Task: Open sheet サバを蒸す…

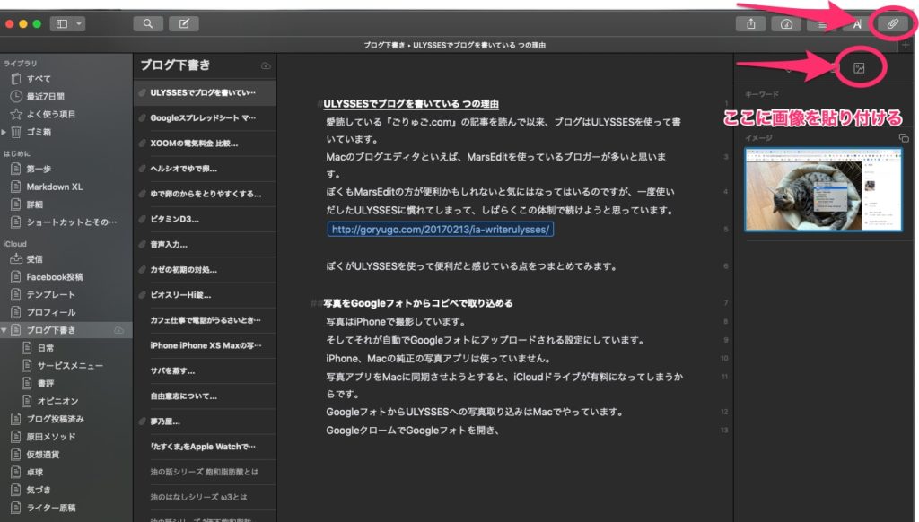Action: pyautogui.click(x=205, y=370)
